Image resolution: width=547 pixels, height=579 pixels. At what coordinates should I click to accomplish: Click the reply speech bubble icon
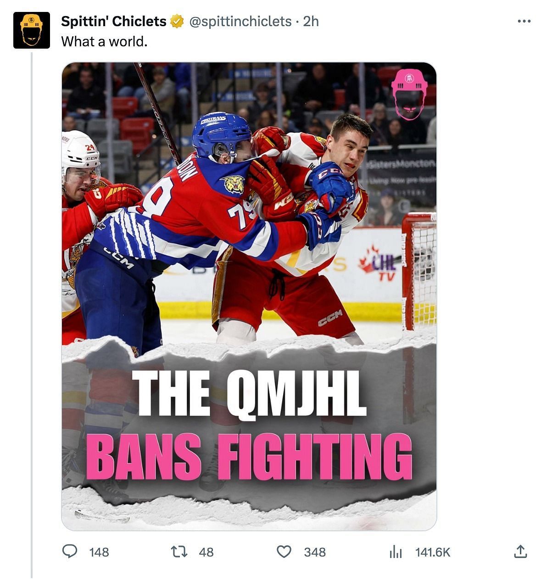click(70, 551)
